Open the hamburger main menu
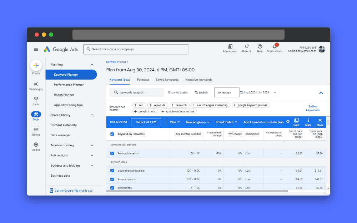This screenshot has height=223, width=357. [36, 49]
